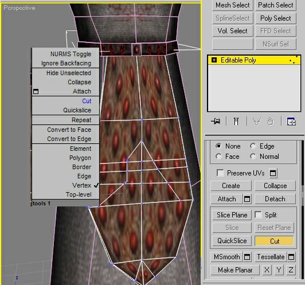
Task: Open Configure Modifier Sets icon
Action: [291, 122]
